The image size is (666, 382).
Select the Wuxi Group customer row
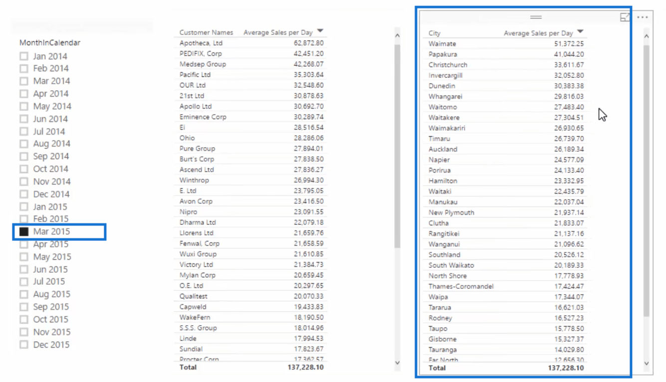[x=251, y=254]
